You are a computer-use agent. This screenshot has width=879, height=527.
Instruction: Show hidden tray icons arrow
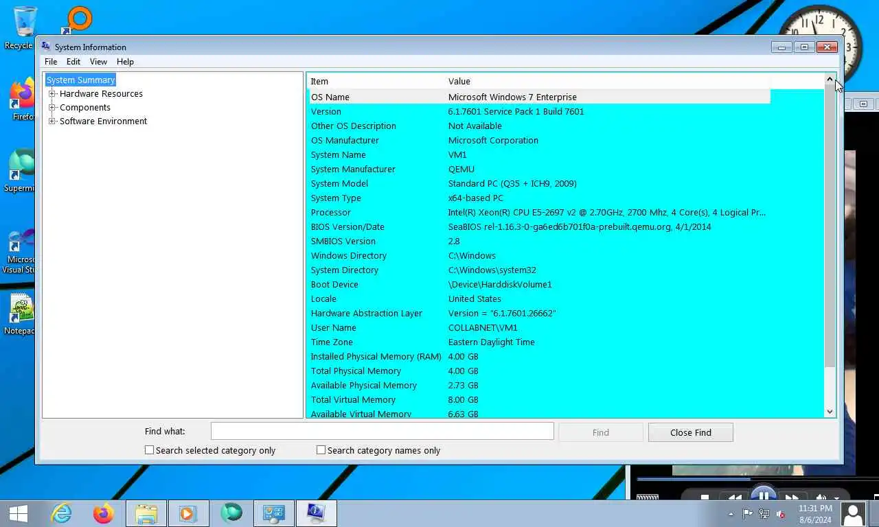[731, 514]
